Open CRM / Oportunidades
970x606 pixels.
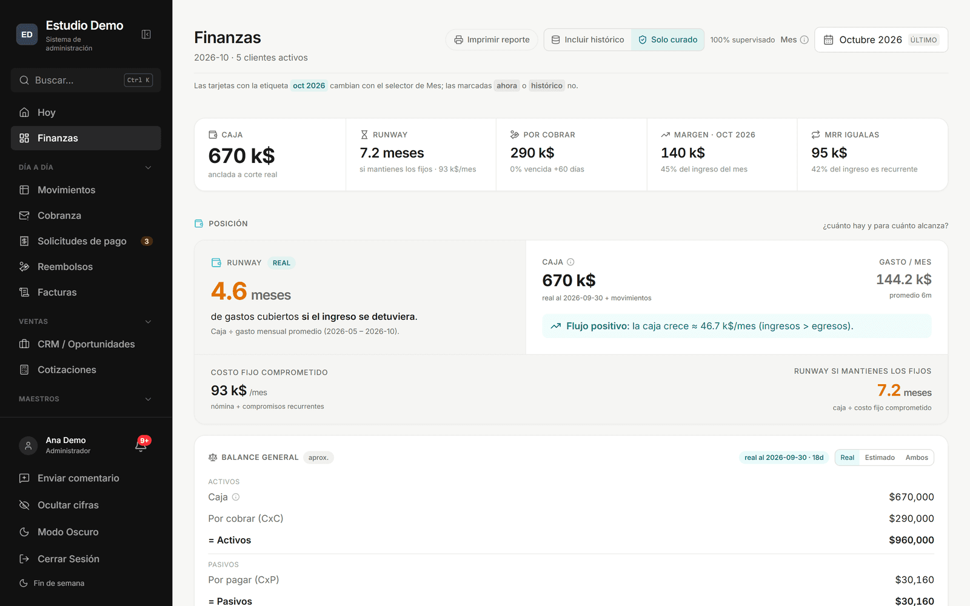pyautogui.click(x=85, y=344)
